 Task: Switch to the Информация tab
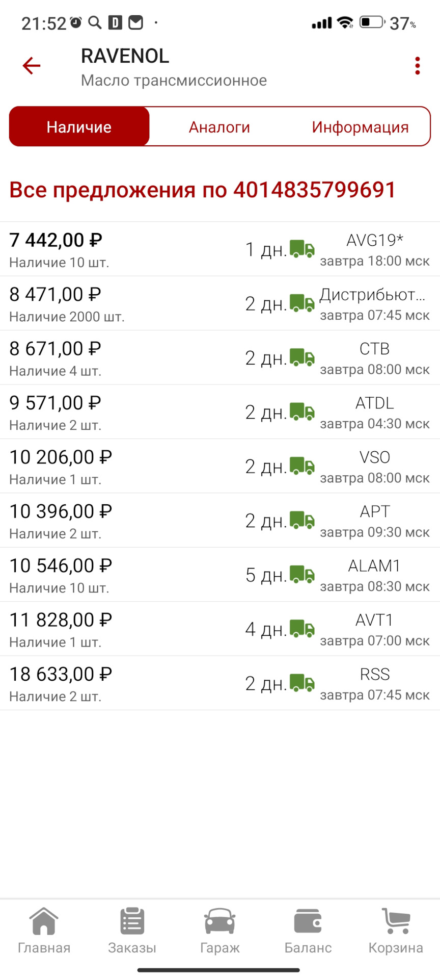tap(360, 127)
